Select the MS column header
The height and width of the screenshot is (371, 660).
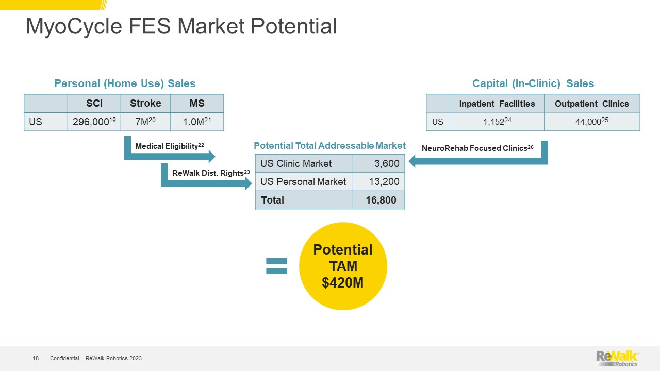(x=197, y=103)
